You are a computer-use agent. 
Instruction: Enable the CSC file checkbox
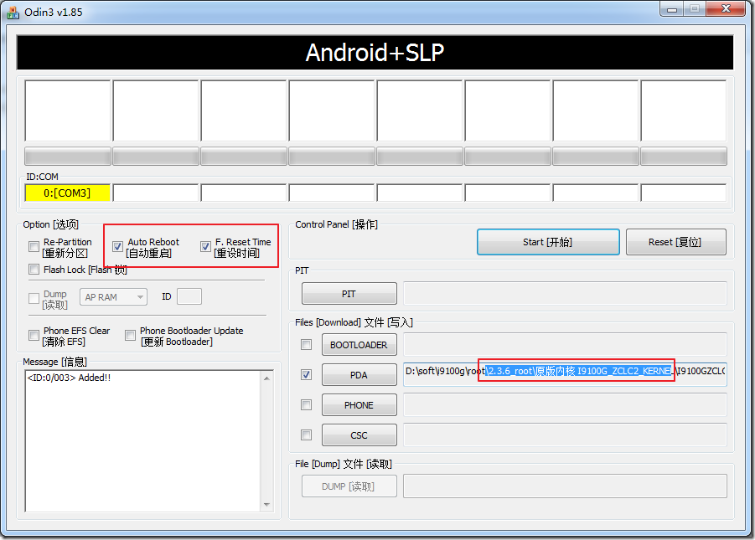coord(306,435)
